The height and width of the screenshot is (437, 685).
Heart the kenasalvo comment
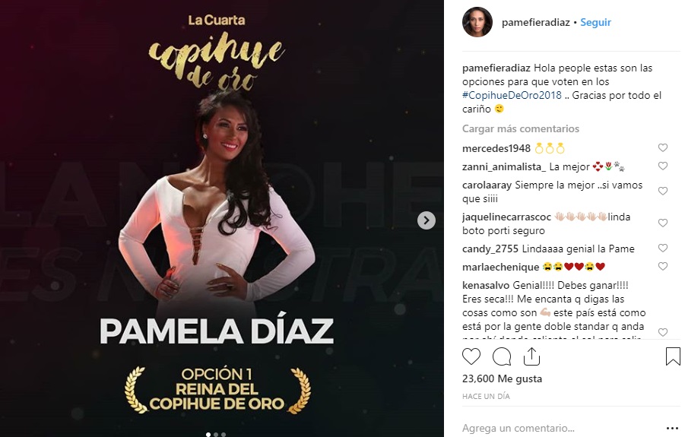coord(663,332)
